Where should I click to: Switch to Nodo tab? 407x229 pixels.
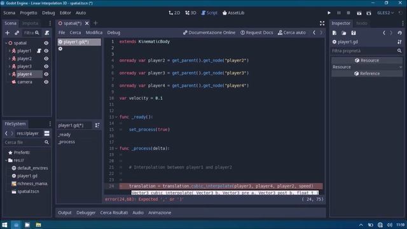pyautogui.click(x=362, y=24)
